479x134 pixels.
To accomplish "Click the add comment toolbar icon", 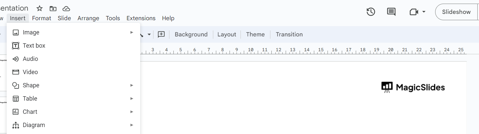I will coord(161,34).
